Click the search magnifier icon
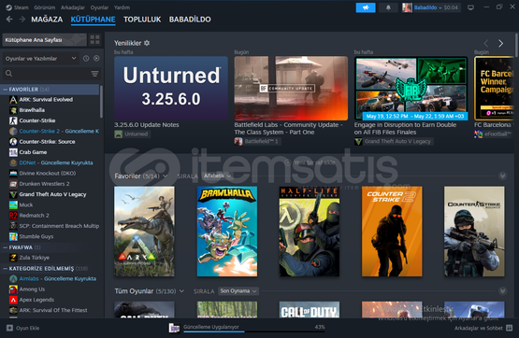519x338 pixels. click(x=9, y=74)
